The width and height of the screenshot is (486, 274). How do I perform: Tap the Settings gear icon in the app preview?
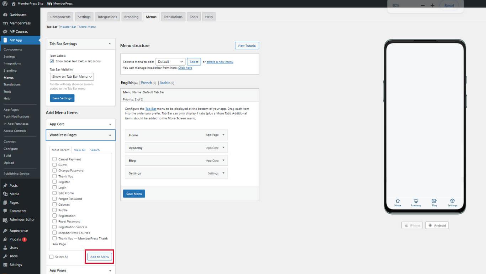tap(452, 201)
